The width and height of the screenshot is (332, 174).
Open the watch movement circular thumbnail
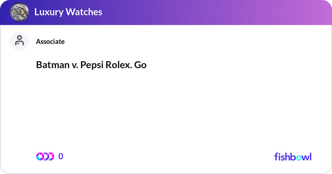(19, 12)
